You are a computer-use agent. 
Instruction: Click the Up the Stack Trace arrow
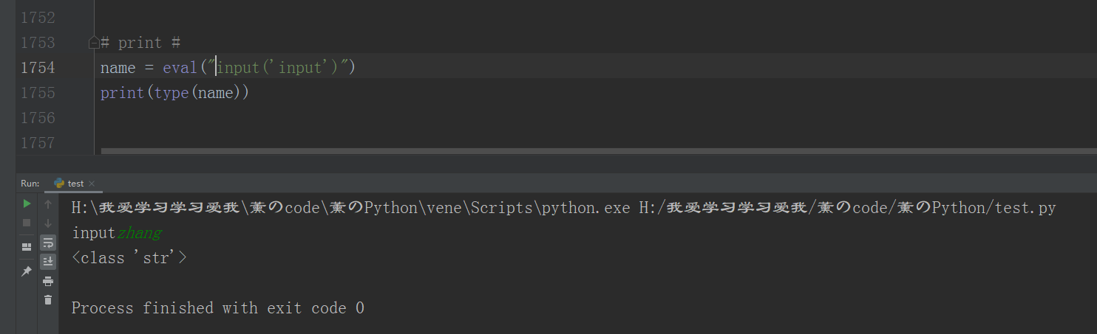[x=48, y=203]
